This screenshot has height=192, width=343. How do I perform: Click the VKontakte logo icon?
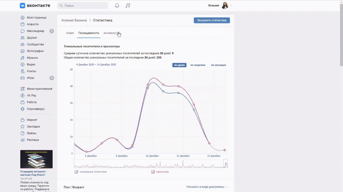[22, 6]
